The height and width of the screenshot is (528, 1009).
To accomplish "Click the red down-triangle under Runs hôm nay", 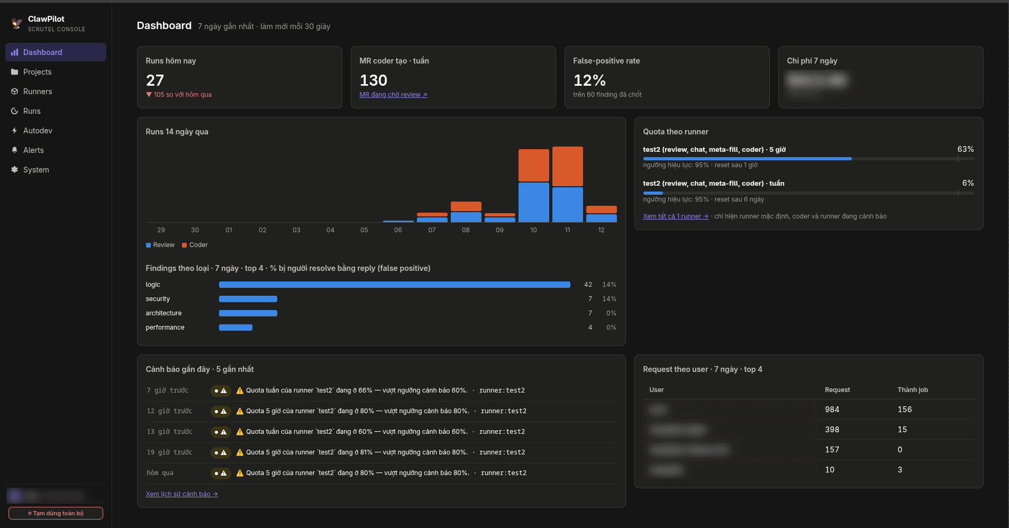I will coord(149,95).
